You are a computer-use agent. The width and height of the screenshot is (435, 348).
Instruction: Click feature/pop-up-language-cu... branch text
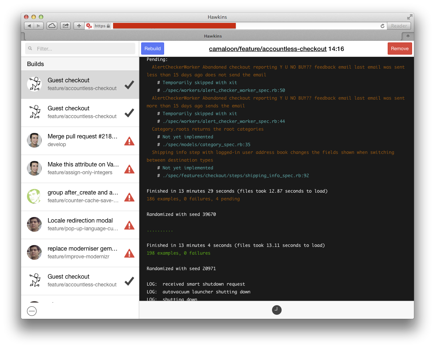[x=83, y=228]
